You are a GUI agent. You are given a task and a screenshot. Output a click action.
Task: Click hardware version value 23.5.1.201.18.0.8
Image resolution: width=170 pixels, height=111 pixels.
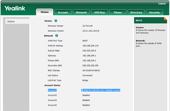tap(91, 31)
